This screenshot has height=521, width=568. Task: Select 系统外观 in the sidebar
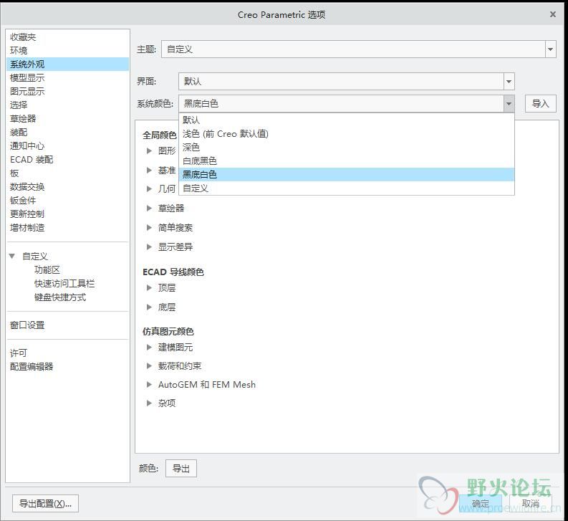68,64
